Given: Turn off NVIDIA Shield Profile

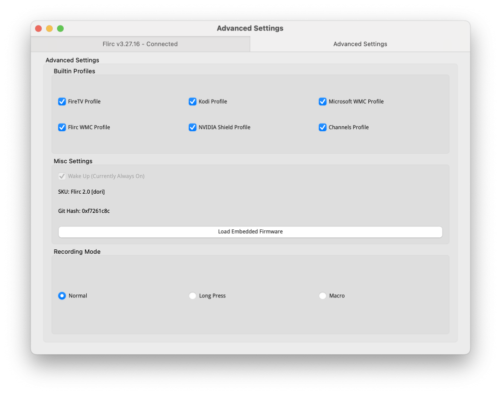Looking at the screenshot, I should pyautogui.click(x=192, y=127).
